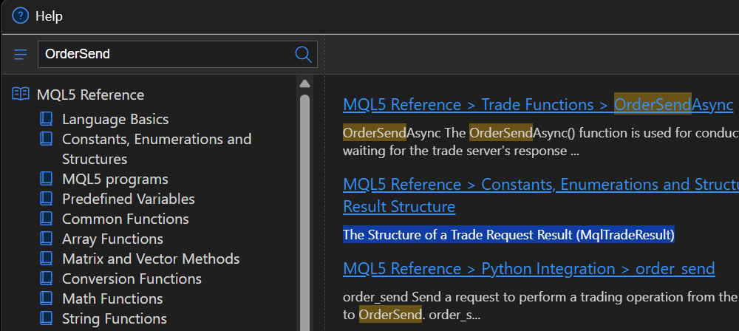The image size is (739, 331).
Task: Click the book icon beside Language Basics
Action: tap(47, 119)
